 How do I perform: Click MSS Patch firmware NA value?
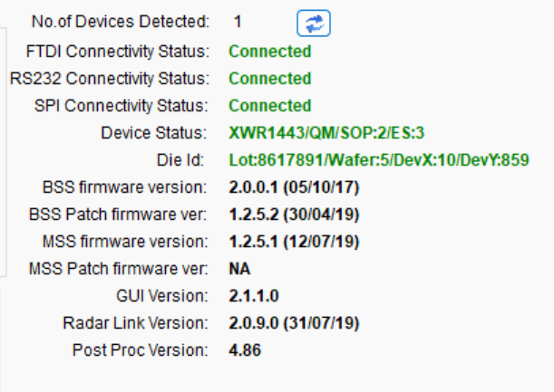coord(239,269)
